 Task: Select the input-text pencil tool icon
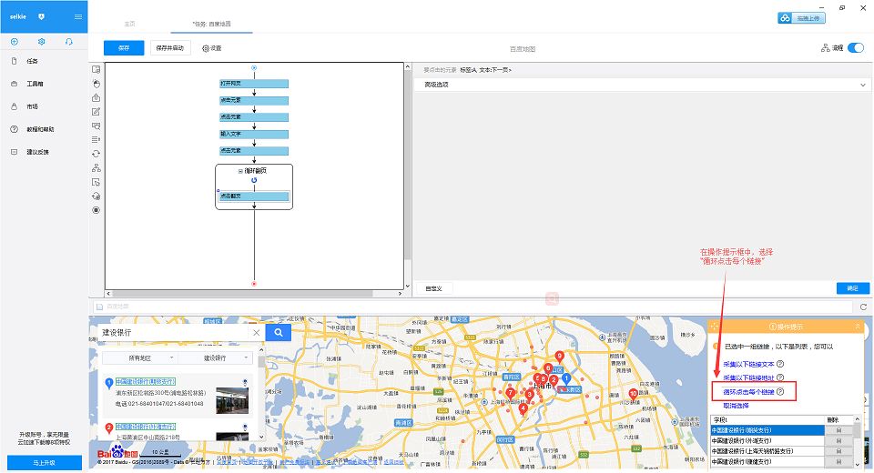click(x=96, y=111)
